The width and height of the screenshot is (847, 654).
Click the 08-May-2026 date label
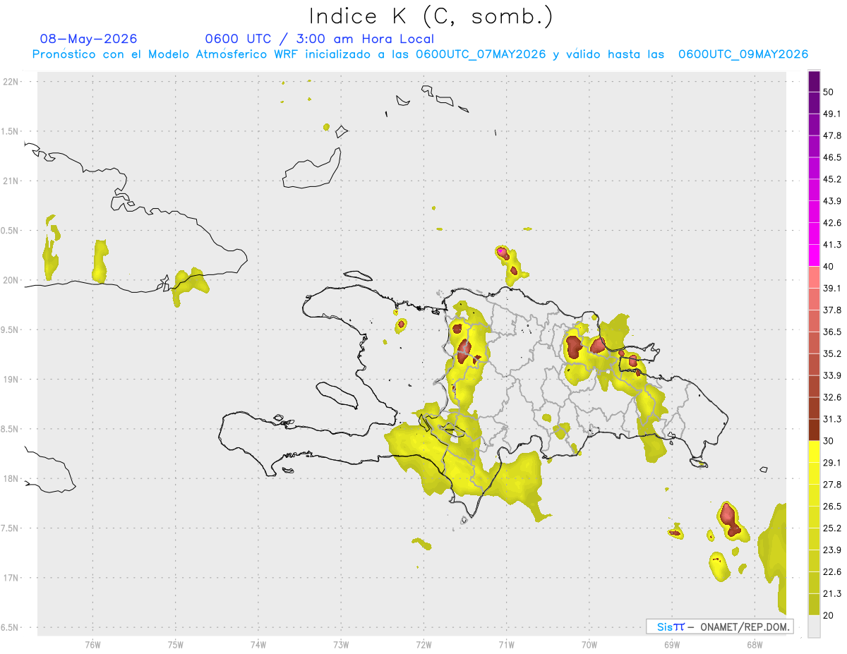88,39
